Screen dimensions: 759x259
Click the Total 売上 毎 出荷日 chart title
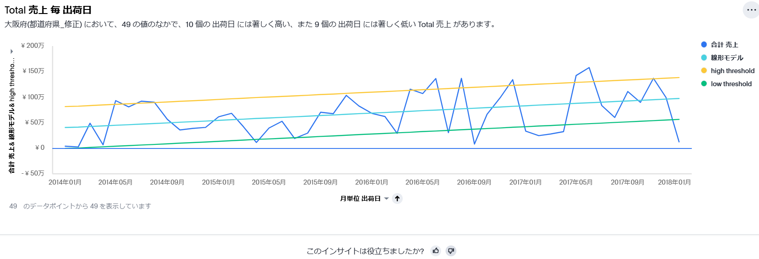[48, 10]
